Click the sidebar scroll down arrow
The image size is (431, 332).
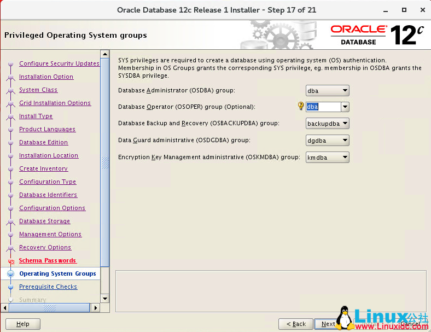pos(104,299)
